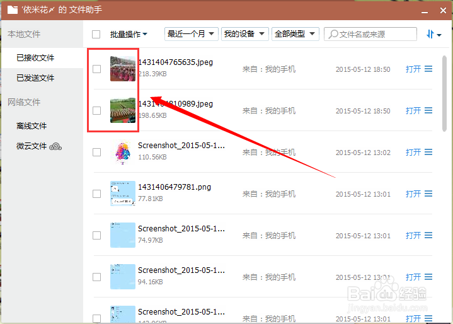Click the Screenshot name above 74.97KB
453x324 pixels.
pos(181,229)
